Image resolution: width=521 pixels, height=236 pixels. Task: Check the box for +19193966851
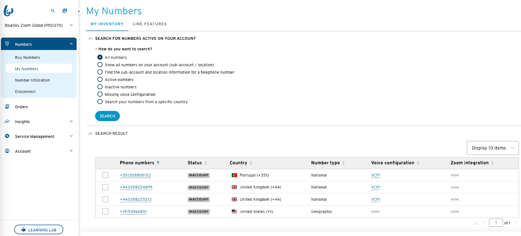click(105, 212)
